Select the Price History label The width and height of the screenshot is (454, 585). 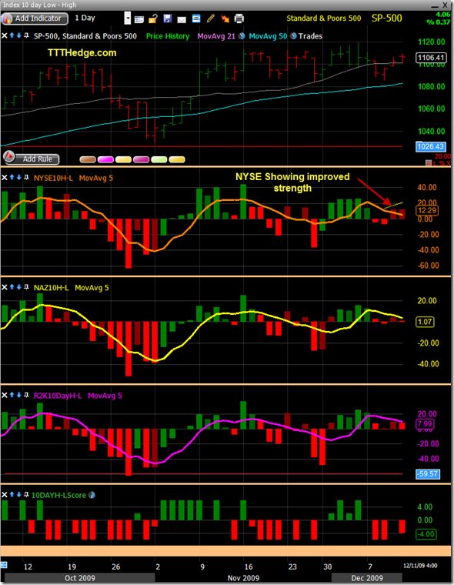pyautogui.click(x=168, y=36)
